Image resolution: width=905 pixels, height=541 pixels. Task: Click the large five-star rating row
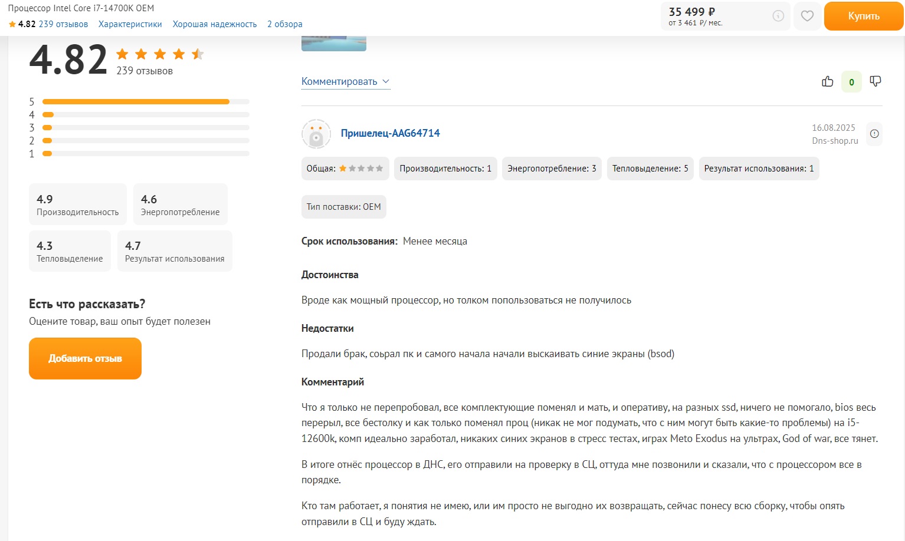(160, 54)
